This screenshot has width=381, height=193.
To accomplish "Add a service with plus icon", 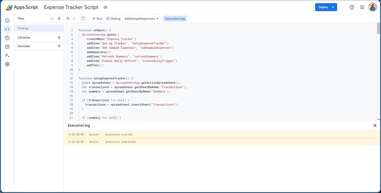I will click(59, 46).
